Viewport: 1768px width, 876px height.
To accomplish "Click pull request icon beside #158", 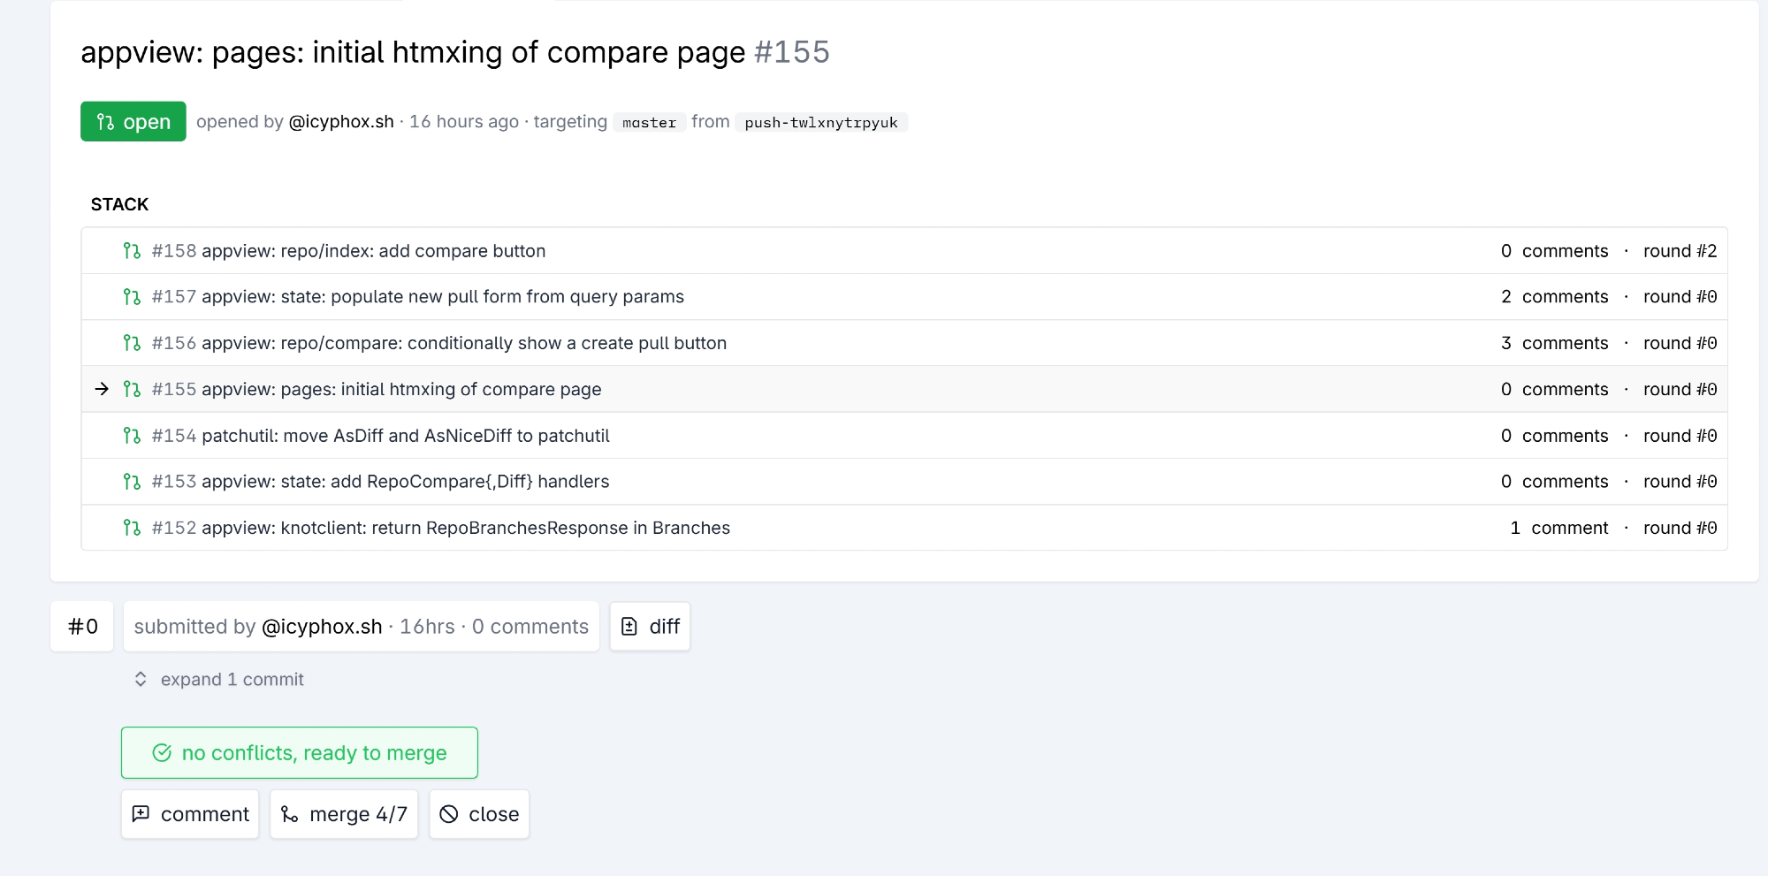I will point(132,251).
